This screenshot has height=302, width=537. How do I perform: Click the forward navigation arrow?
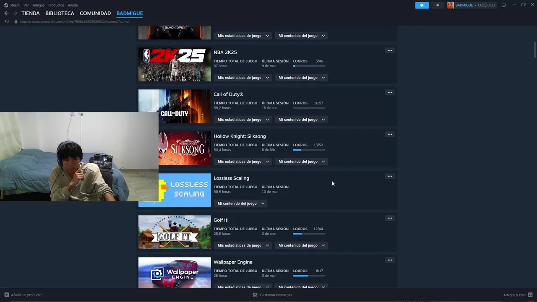pyautogui.click(x=15, y=13)
